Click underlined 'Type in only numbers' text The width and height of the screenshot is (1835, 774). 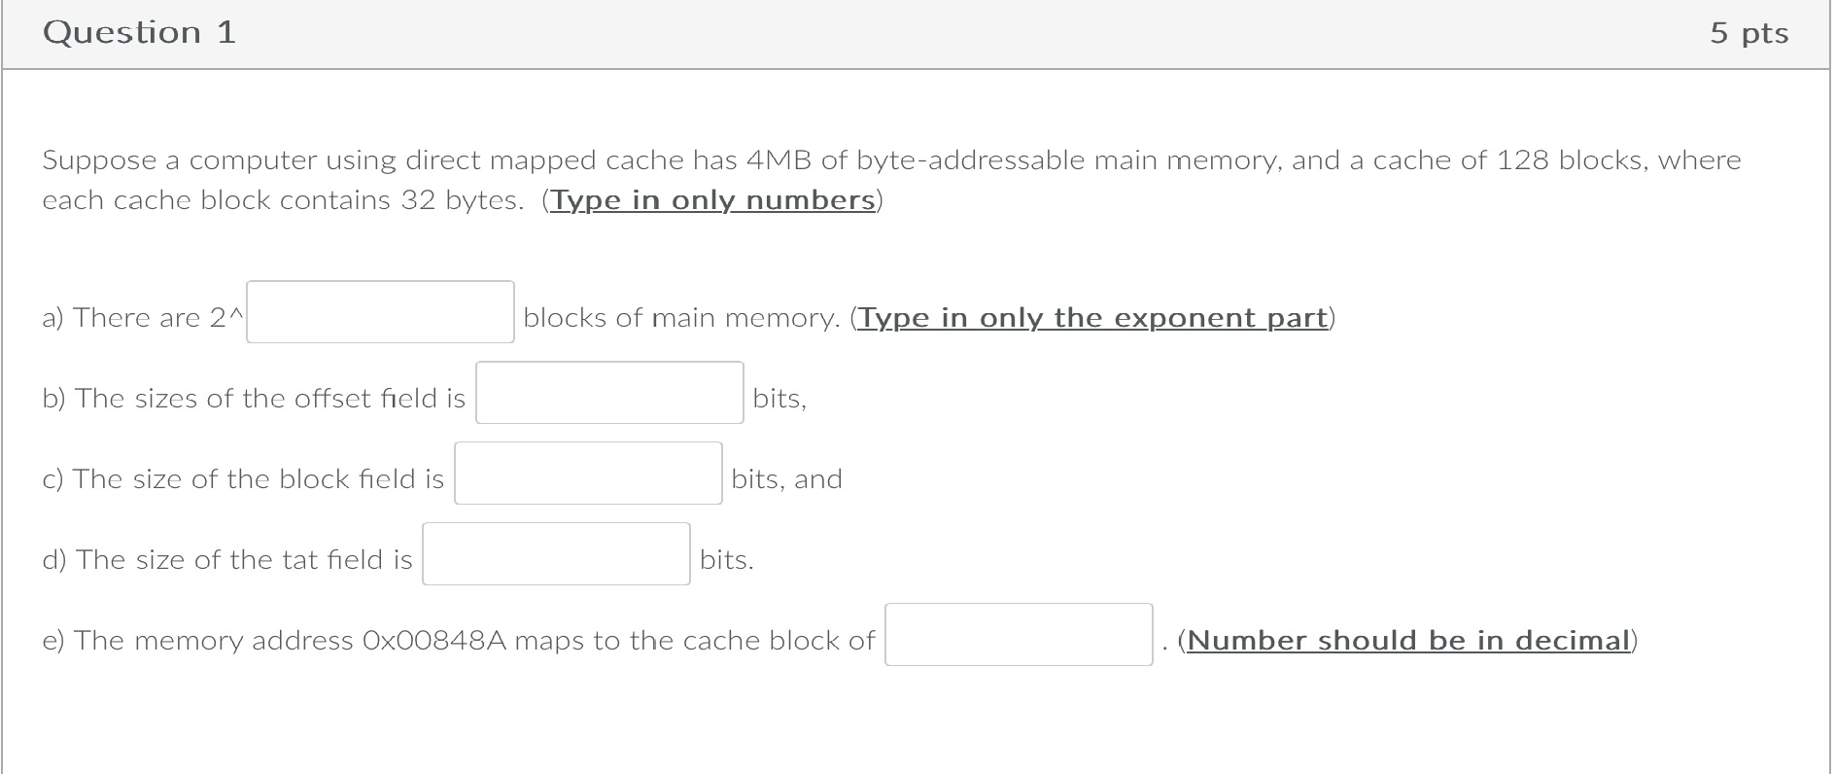coord(713,200)
